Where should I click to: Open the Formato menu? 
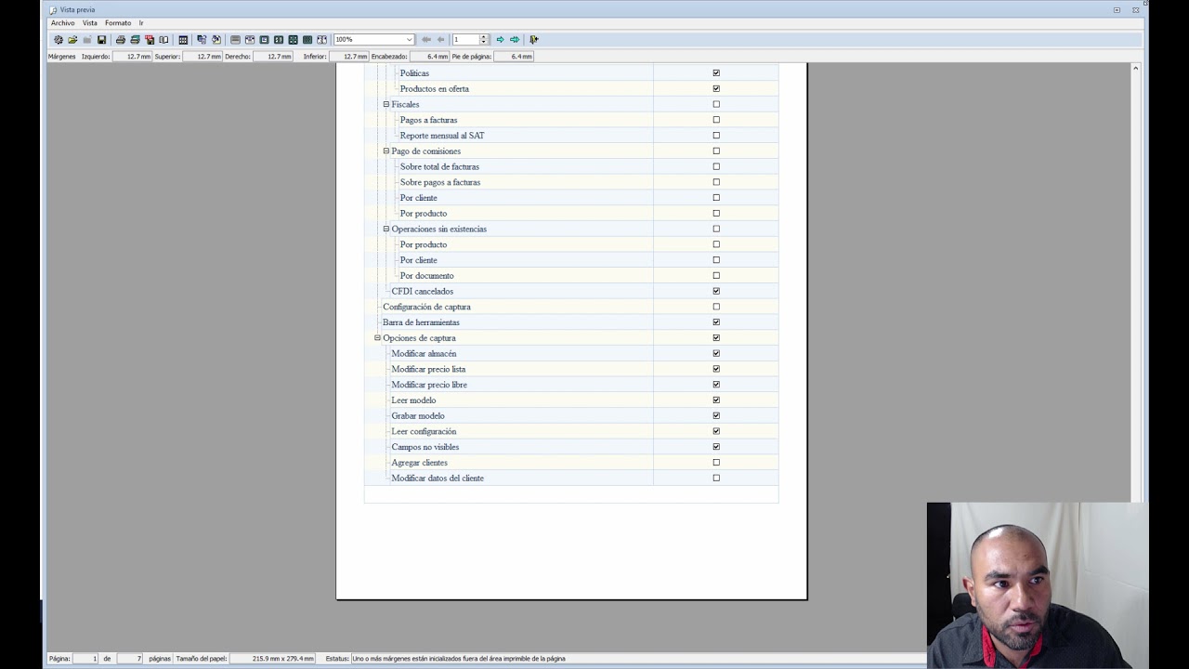click(x=118, y=22)
